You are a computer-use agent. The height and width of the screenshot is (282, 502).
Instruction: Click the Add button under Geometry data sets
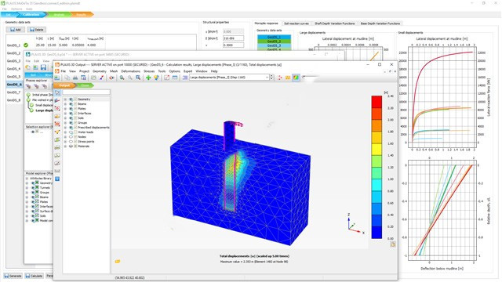[16, 30]
